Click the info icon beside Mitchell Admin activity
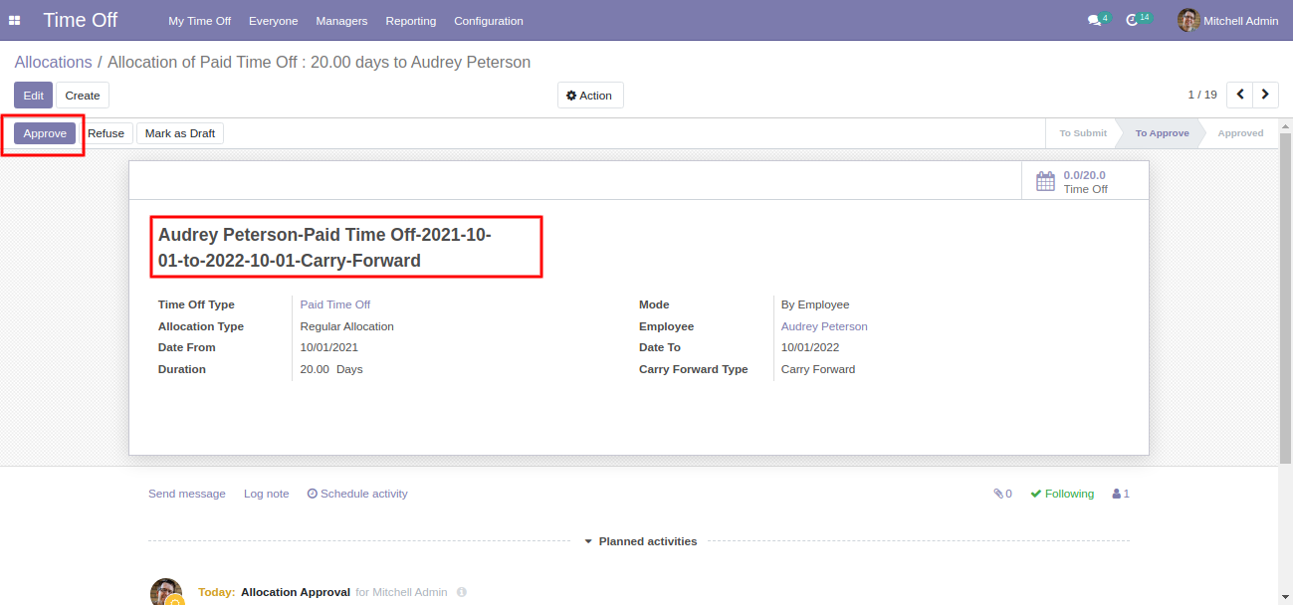This screenshot has height=605, width=1293. [462, 592]
